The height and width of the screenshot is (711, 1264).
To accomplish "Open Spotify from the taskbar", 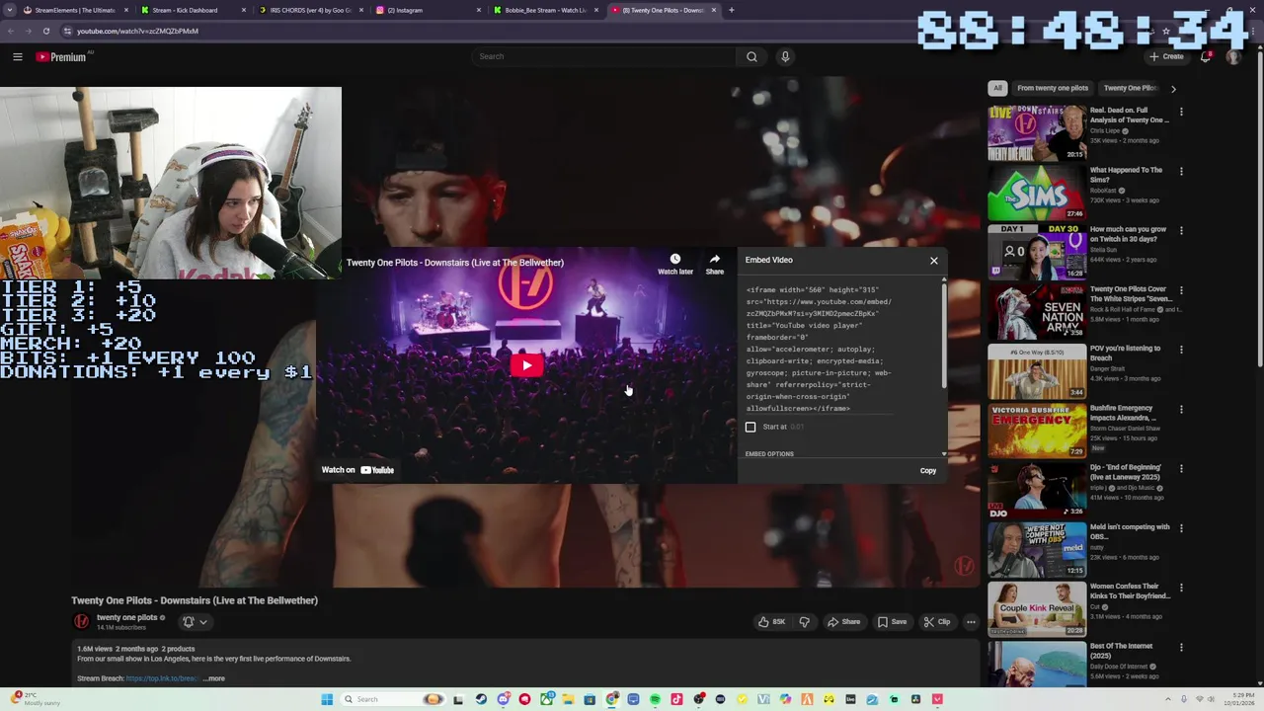I will click(x=655, y=699).
